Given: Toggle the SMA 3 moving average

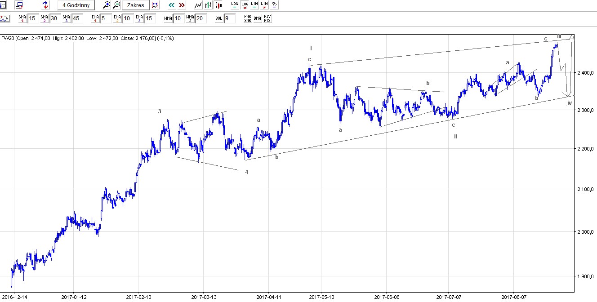Looking at the screenshot, I should (66, 18).
